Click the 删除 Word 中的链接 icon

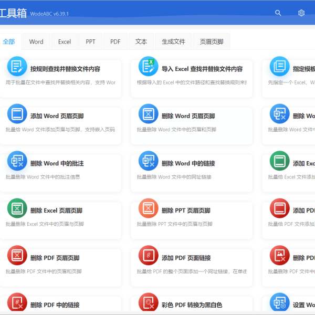148,161
